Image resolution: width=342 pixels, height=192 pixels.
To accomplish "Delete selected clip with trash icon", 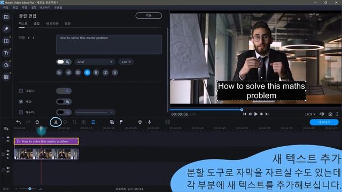I will click(37, 122).
